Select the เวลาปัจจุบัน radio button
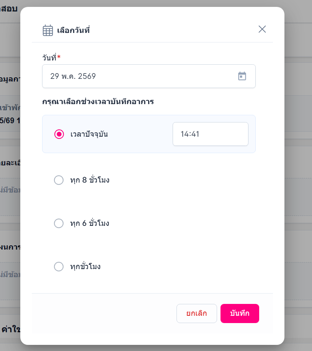The height and width of the screenshot is (351, 312). point(59,134)
